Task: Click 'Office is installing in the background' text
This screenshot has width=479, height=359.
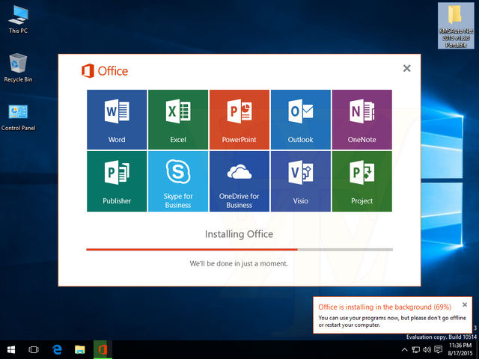Action: point(385,307)
